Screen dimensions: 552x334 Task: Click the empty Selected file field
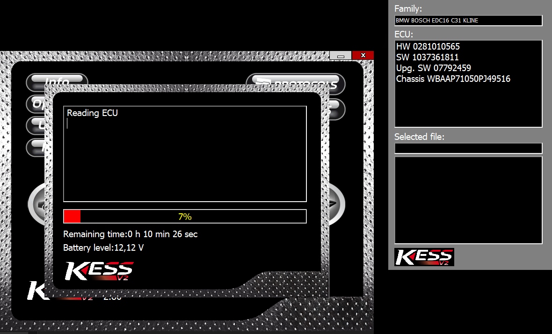tap(468, 148)
